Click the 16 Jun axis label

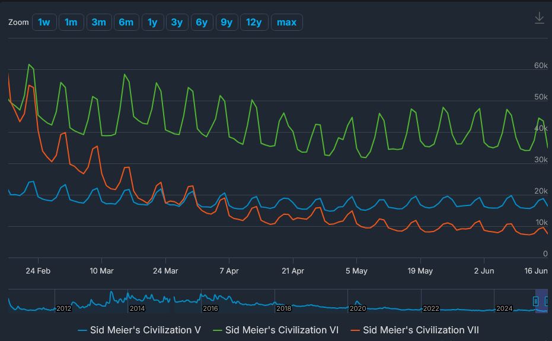(x=536, y=271)
